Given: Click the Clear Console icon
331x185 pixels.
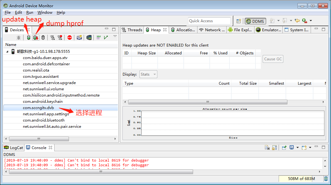Looking at the screenshot, I should 267,147.
